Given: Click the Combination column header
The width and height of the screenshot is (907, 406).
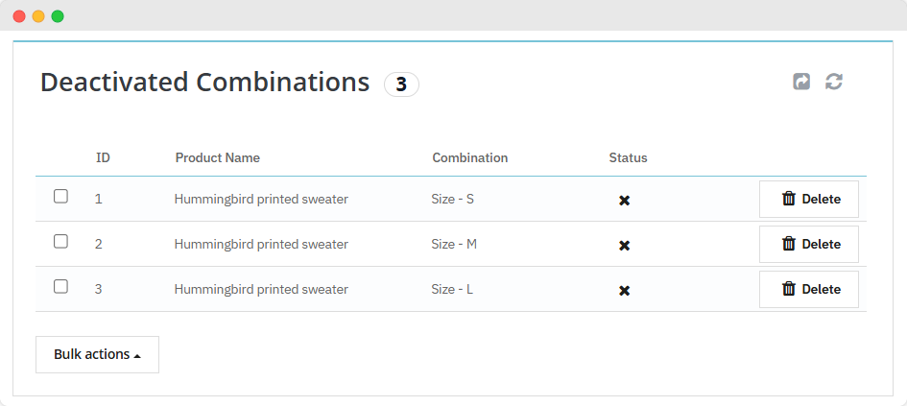Looking at the screenshot, I should click(469, 157).
